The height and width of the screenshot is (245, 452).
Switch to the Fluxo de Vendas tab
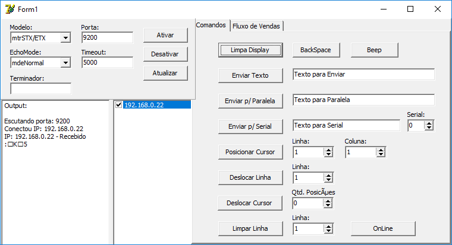point(256,26)
